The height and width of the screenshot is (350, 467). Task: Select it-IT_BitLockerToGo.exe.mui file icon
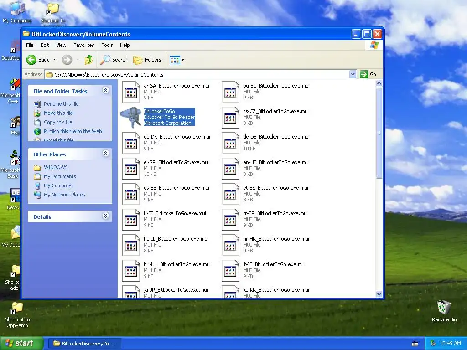point(230,271)
